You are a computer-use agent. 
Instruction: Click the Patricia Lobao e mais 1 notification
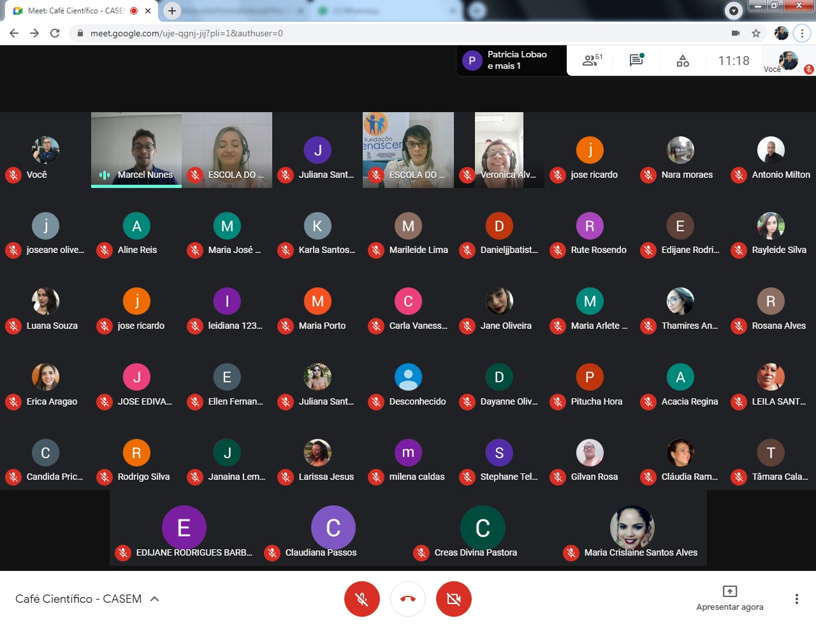511,61
